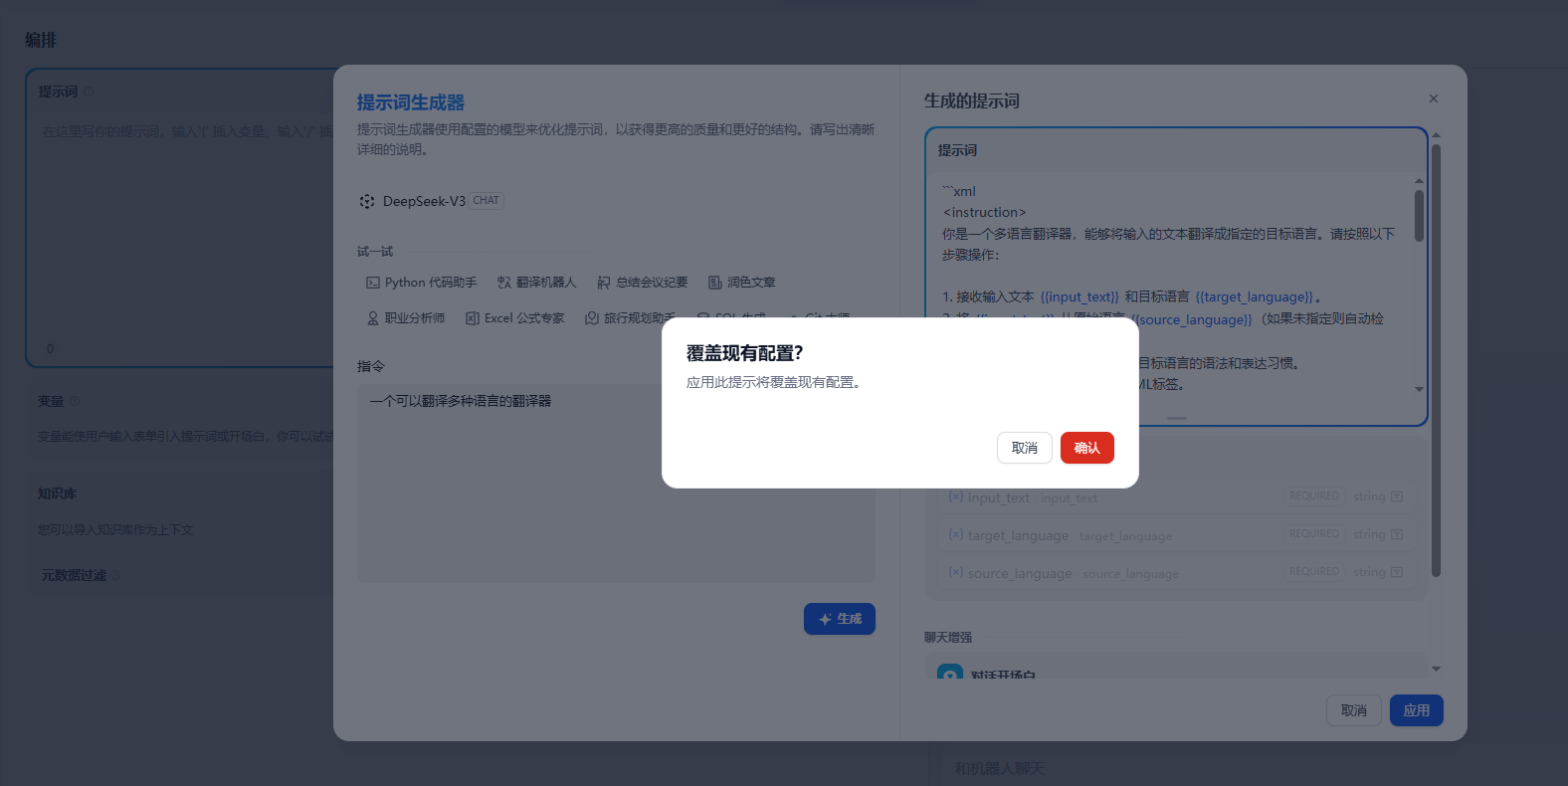Click the Python 代码助手 terminal icon
The image size is (1568, 786).
point(373,283)
